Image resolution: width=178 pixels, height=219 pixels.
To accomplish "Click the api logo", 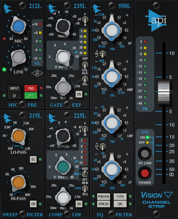I will click(156, 21).
